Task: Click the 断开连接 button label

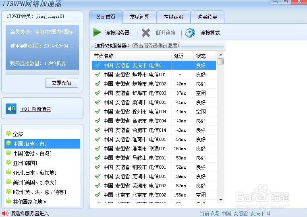Action: (x=166, y=33)
